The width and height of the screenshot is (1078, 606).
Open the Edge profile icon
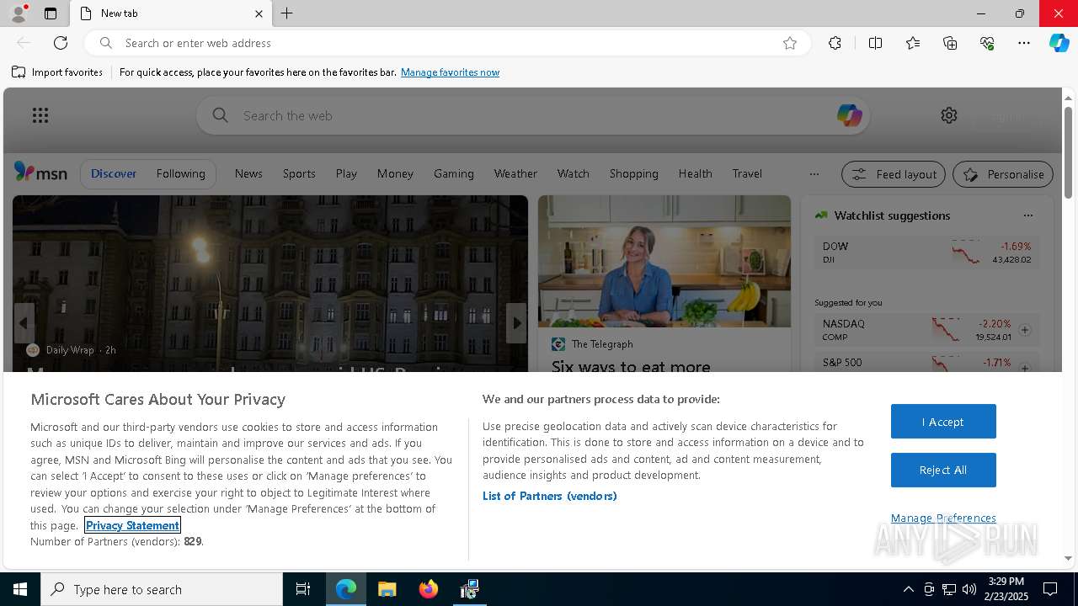click(x=18, y=13)
